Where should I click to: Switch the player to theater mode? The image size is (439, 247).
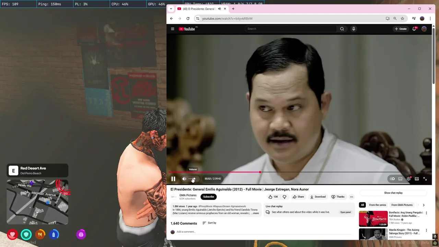(417, 179)
